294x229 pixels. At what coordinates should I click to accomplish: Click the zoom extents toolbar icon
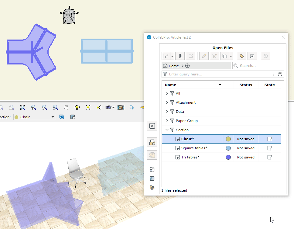pyautogui.click(x=22, y=107)
